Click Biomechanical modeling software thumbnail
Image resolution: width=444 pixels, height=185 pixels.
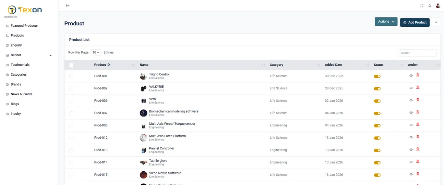point(143,113)
